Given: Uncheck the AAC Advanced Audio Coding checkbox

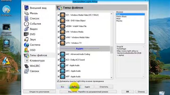Looking at the screenshot, I should 58,54.
